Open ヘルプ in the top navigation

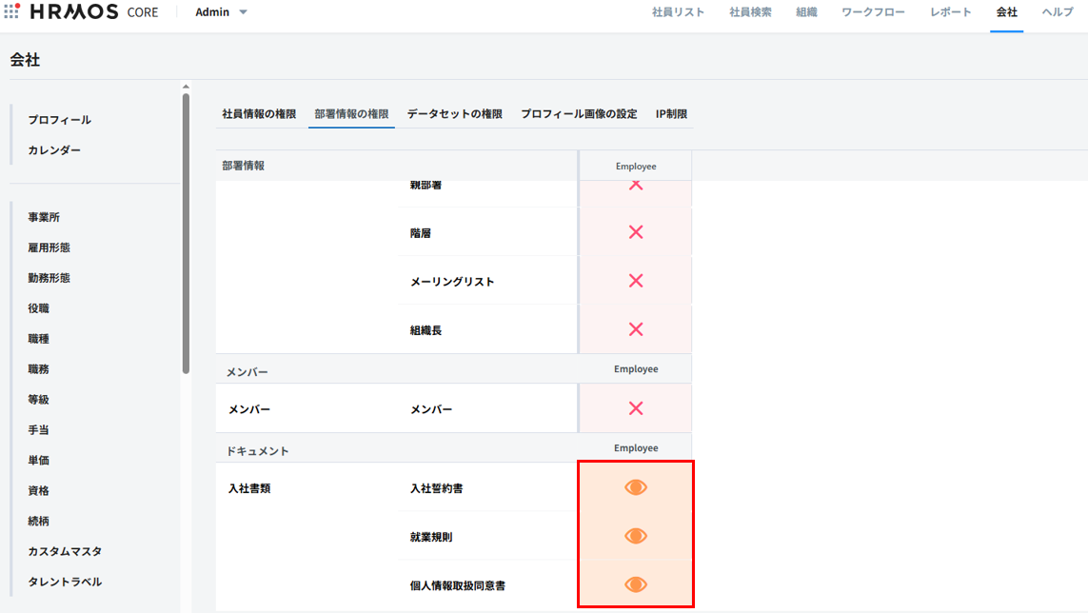(1057, 12)
